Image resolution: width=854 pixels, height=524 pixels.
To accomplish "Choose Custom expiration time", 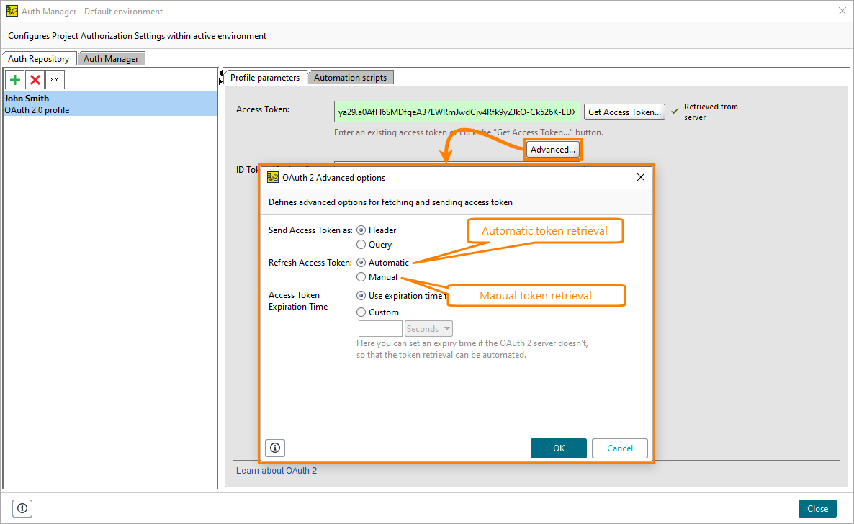I will 361,312.
